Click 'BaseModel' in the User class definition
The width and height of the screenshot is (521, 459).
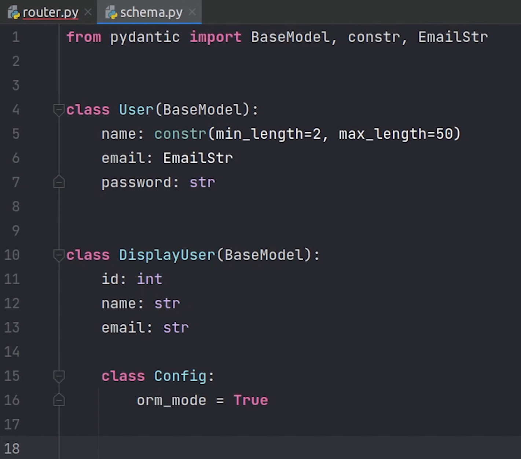[x=202, y=110]
